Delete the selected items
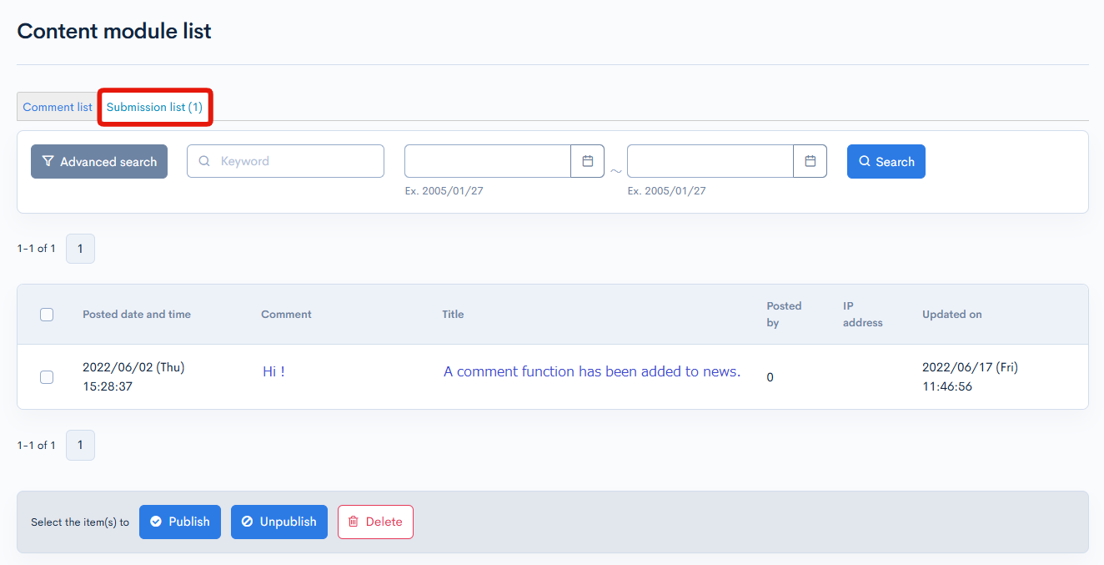The image size is (1104, 565). point(375,522)
